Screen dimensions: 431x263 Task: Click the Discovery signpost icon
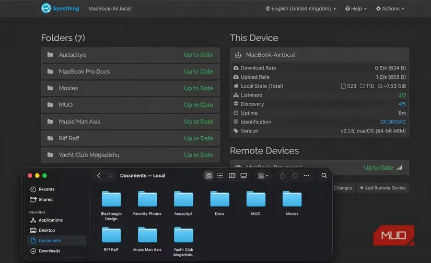tap(236, 104)
